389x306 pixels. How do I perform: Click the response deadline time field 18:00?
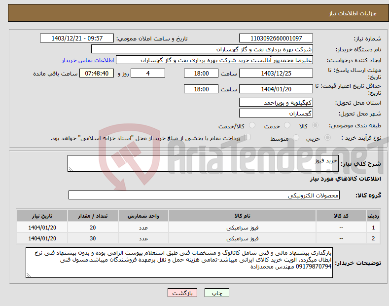coord(201,73)
